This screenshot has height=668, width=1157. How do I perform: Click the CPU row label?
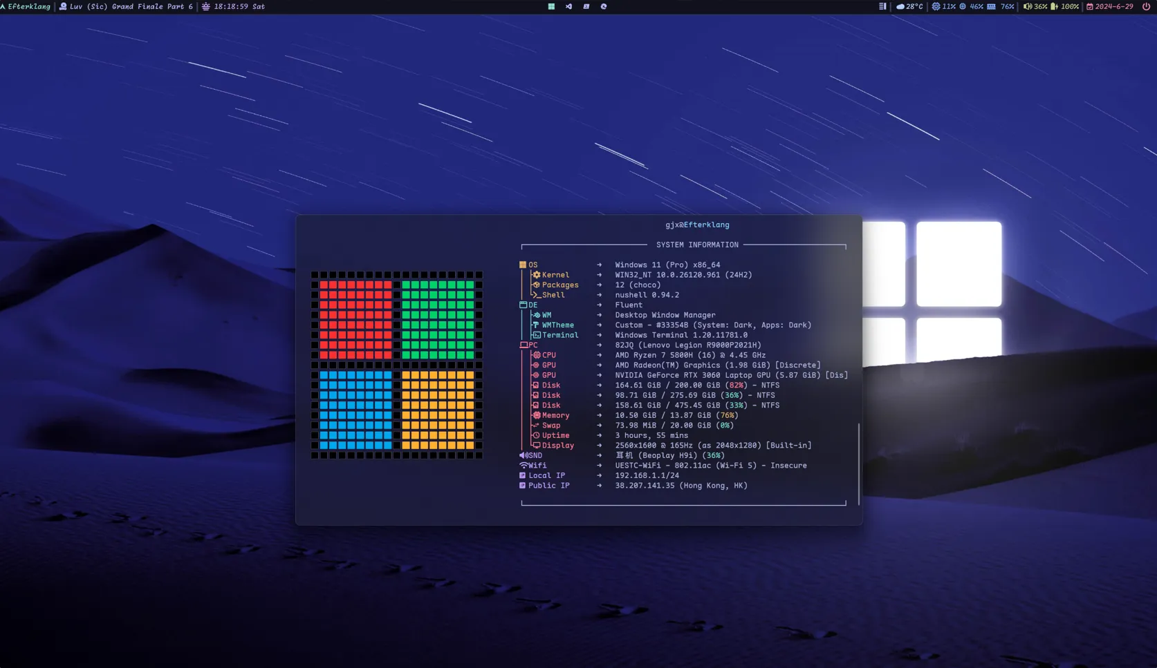coord(548,355)
